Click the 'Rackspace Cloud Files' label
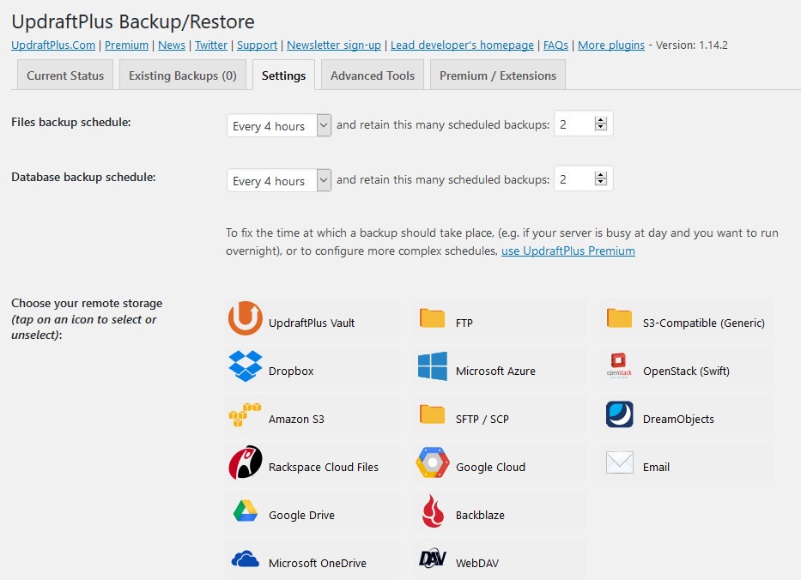Image resolution: width=801 pixels, height=580 pixels. [x=324, y=467]
